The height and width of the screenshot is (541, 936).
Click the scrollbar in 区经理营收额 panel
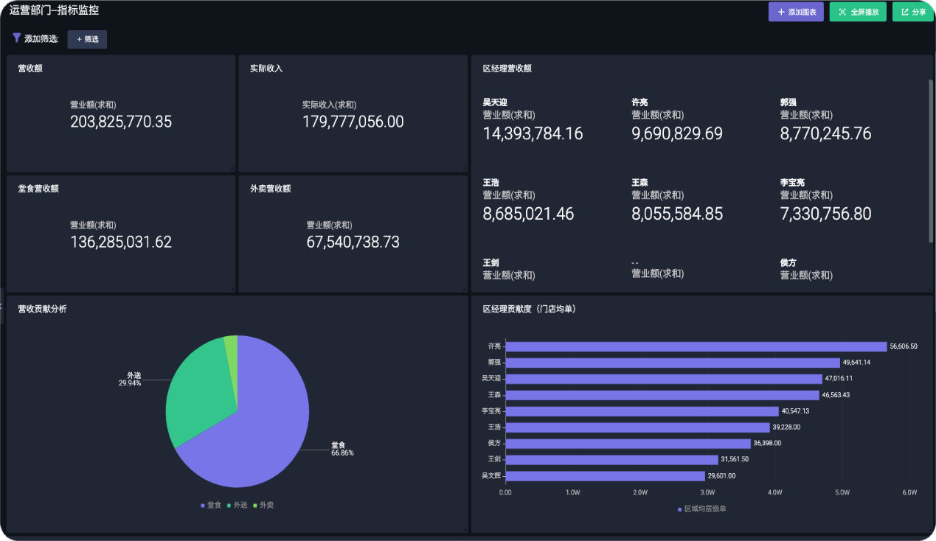pyautogui.click(x=930, y=161)
